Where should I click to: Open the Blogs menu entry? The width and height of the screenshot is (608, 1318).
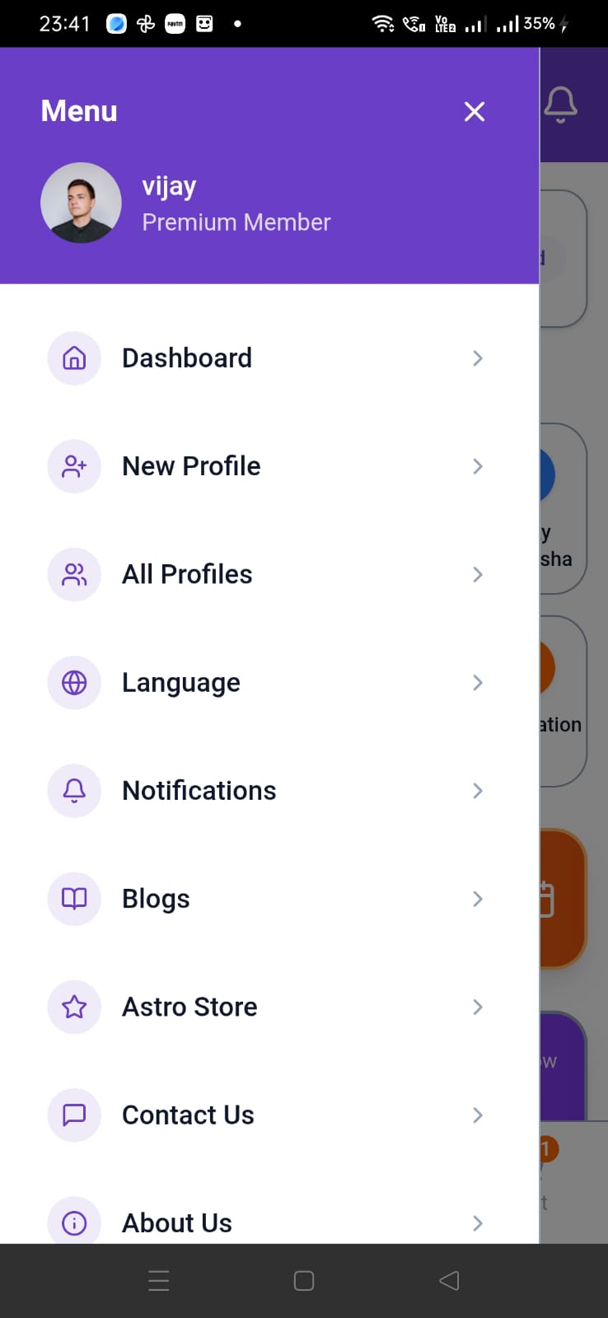coord(156,899)
